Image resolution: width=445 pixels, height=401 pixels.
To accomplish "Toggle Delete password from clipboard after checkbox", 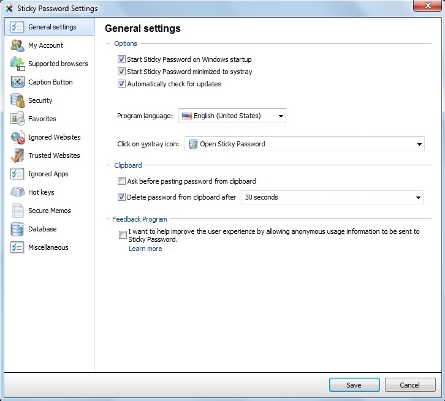I will tap(121, 197).
